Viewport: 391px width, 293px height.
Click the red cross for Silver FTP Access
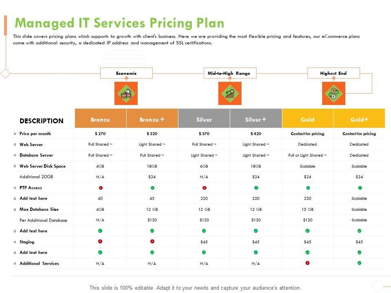[204, 188]
